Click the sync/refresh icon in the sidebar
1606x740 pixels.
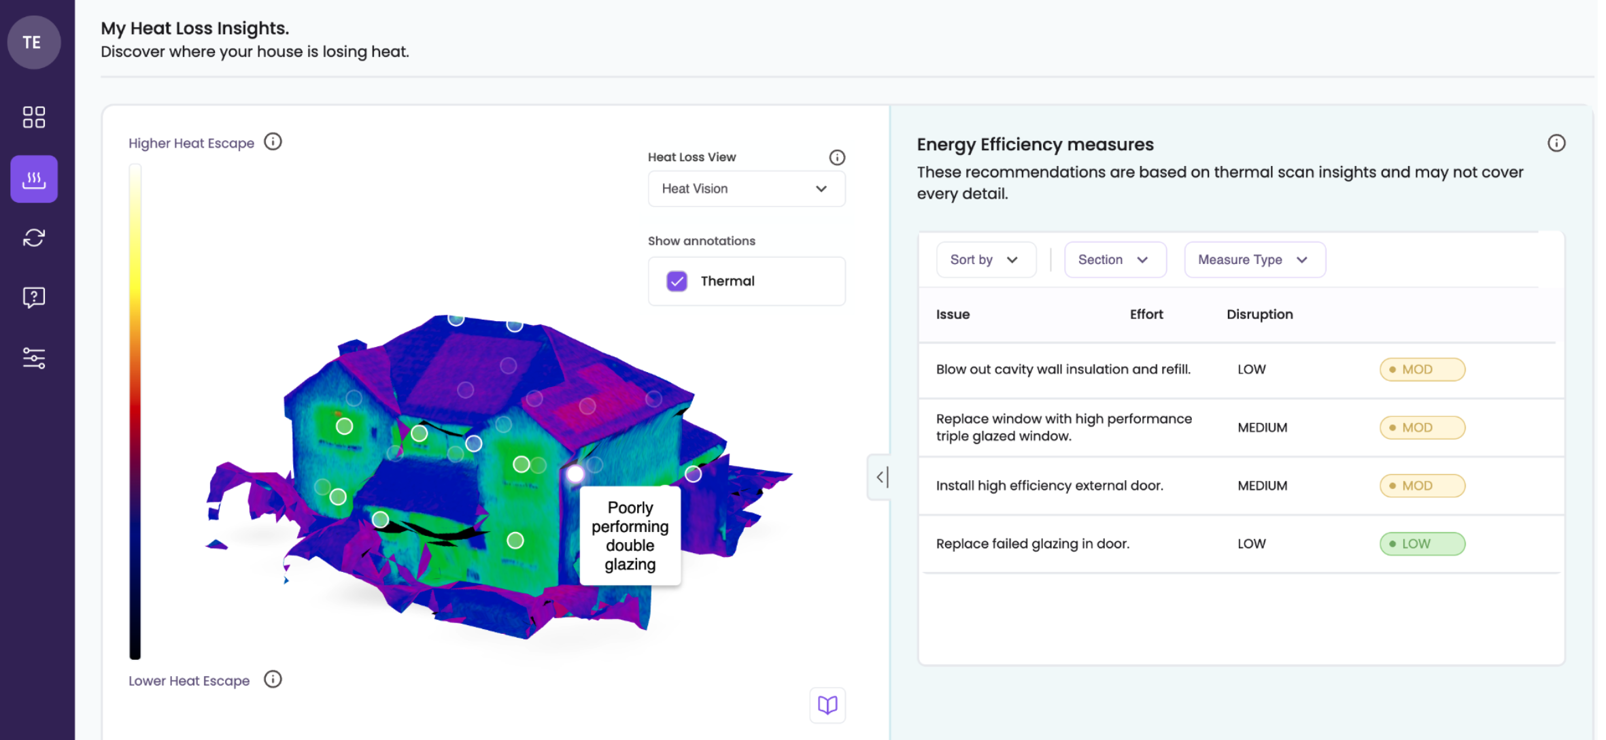click(x=33, y=238)
